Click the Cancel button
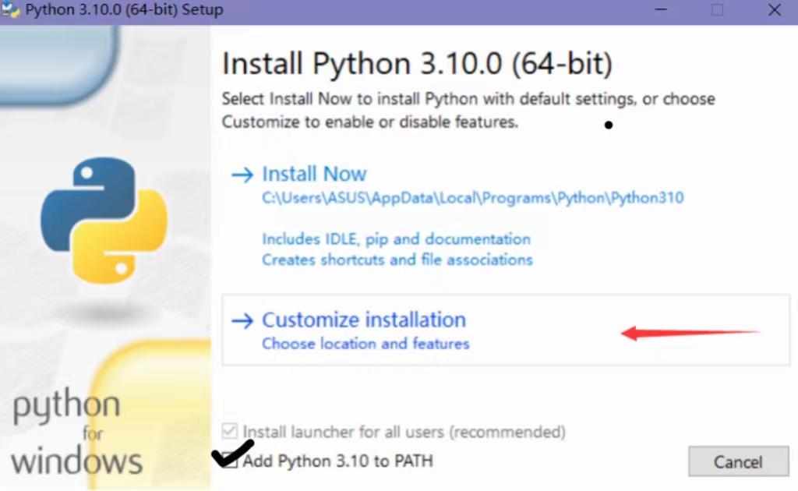 pyautogui.click(x=739, y=461)
